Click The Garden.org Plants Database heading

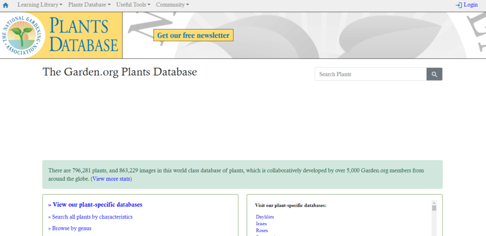tap(120, 72)
